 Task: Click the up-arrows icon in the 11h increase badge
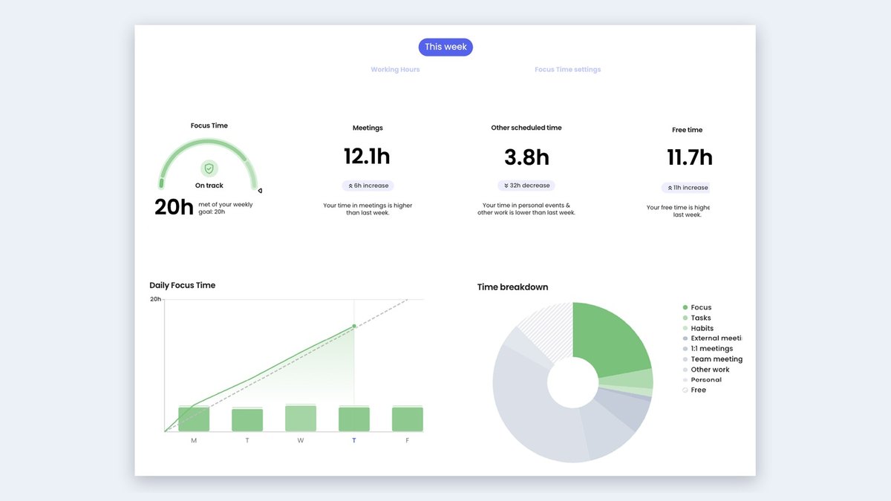point(670,188)
